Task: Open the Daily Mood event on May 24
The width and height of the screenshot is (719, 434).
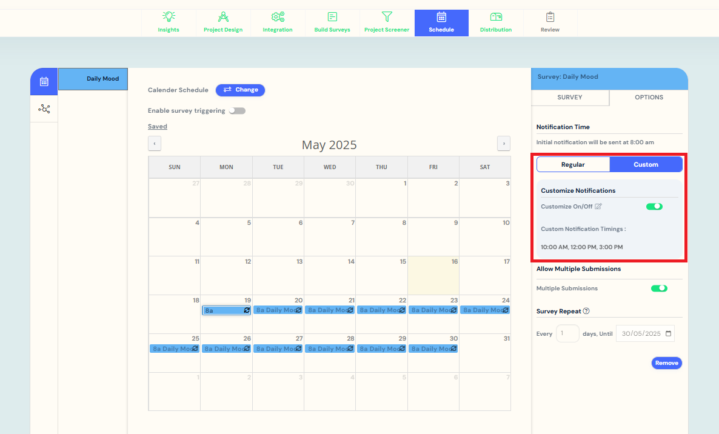Action: (x=485, y=310)
